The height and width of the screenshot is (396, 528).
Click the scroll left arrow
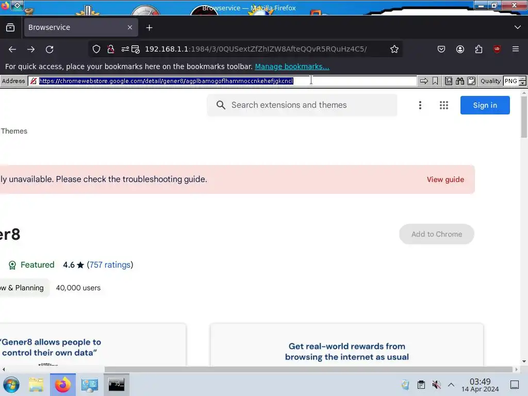point(3,369)
